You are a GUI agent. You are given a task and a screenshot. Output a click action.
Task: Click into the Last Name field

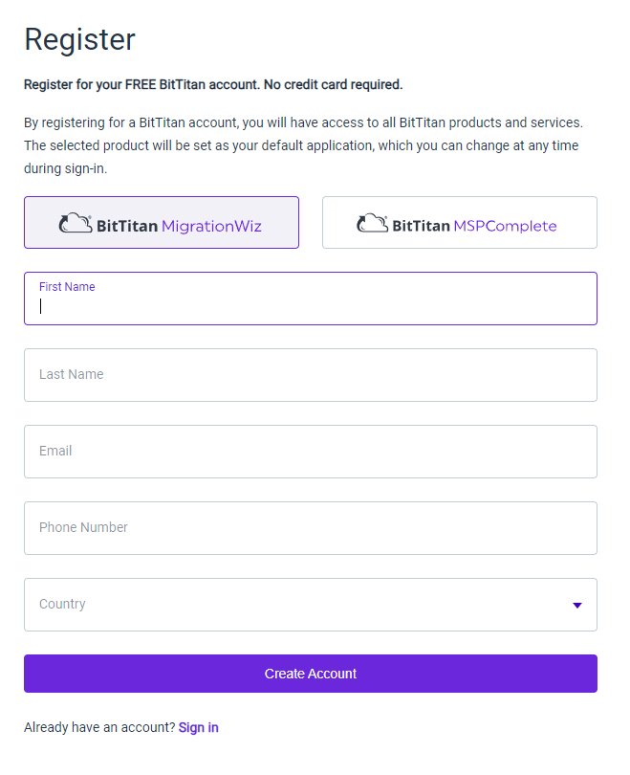(x=310, y=375)
